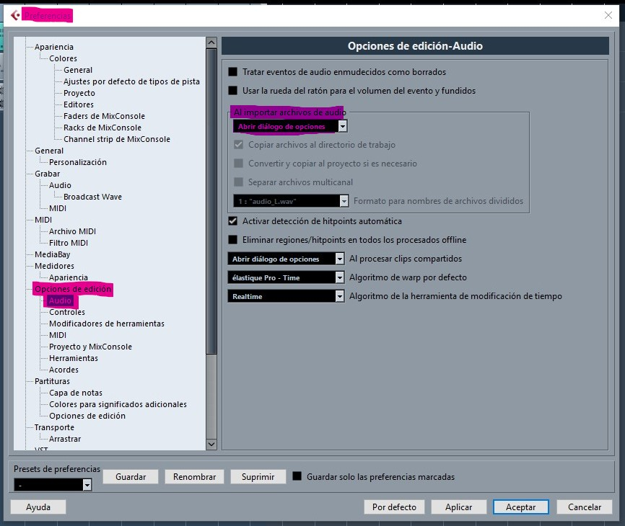Select Herramientas tree item
The image size is (625, 526).
click(x=74, y=359)
